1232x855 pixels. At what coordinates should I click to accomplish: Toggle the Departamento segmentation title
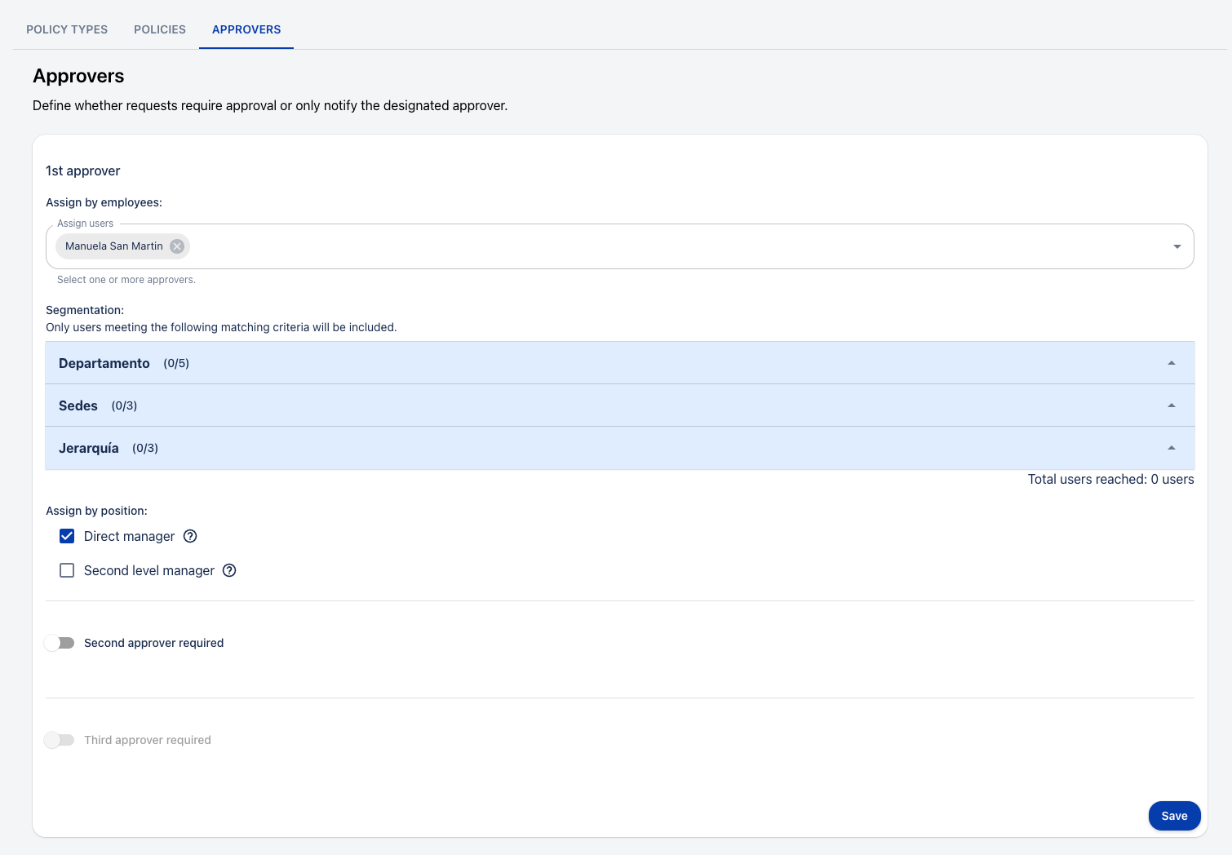tap(104, 363)
